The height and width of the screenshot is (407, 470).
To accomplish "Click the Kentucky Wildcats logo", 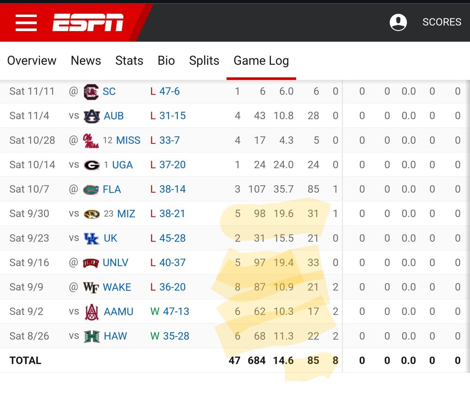I will (91, 238).
